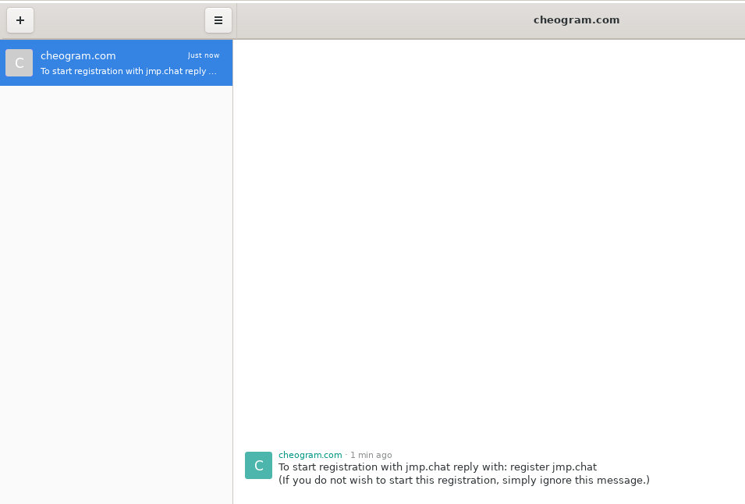
Task: Click the divider between sidebar and chat
Action: (x=233, y=273)
